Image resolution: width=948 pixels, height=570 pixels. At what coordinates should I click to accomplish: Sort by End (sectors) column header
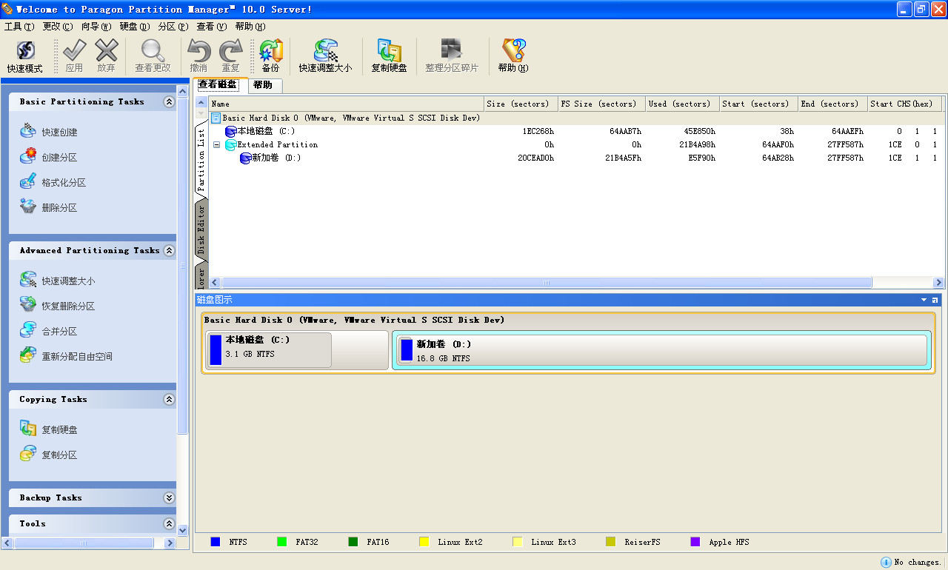coord(833,104)
